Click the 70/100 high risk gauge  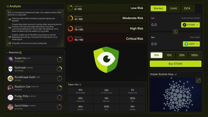(x=70, y=28)
